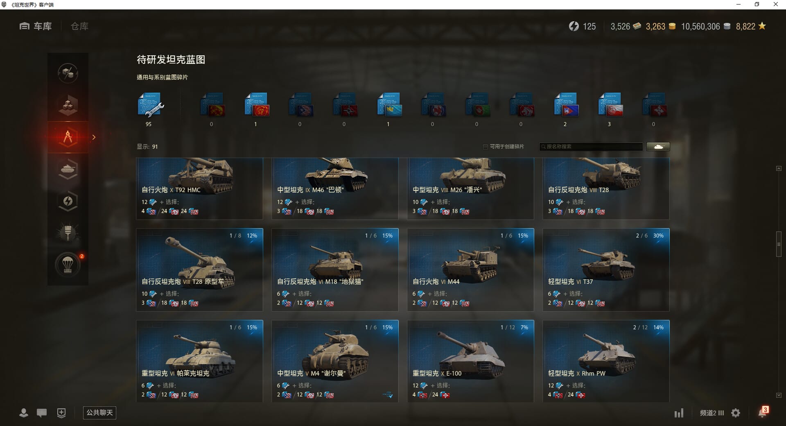Click the 公共聊天 button
Image resolution: width=786 pixels, height=426 pixels.
point(99,412)
